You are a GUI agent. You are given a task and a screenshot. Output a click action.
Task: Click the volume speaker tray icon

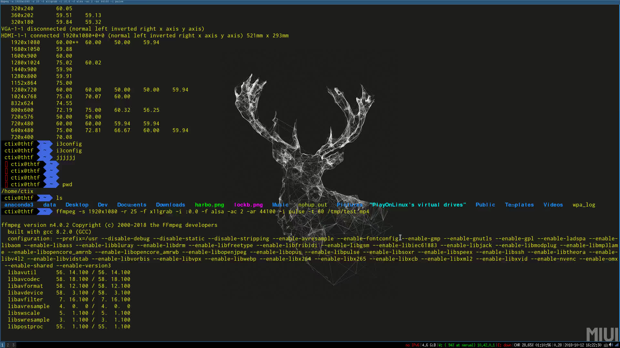(611, 345)
